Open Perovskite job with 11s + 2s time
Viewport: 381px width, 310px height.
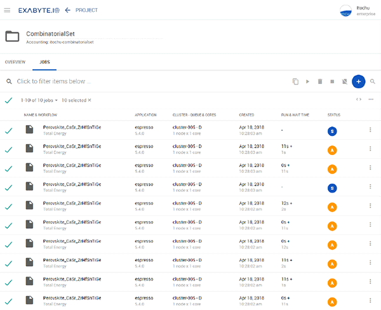coord(72,260)
